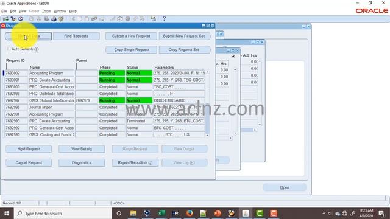Toggle the checkbox in the background window

pyautogui.click(x=233, y=57)
